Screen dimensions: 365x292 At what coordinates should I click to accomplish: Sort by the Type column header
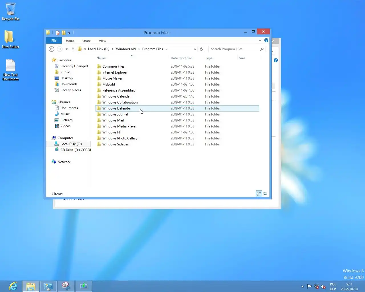click(x=220, y=58)
